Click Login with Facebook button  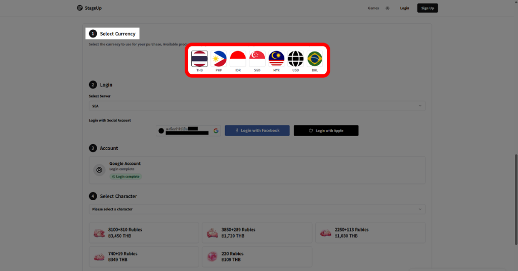click(x=257, y=130)
